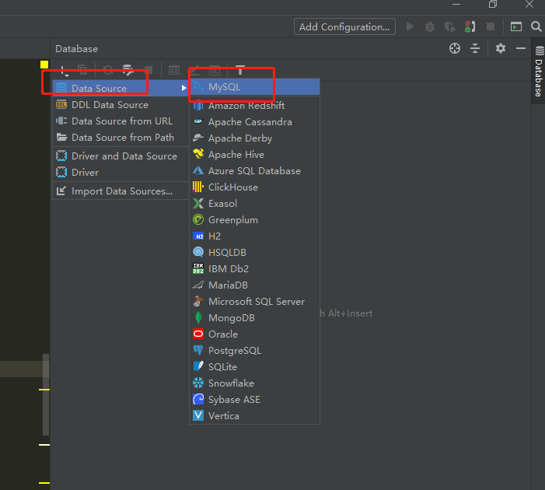Select ClickHouse data source
The width and height of the screenshot is (545, 490).
point(254,187)
